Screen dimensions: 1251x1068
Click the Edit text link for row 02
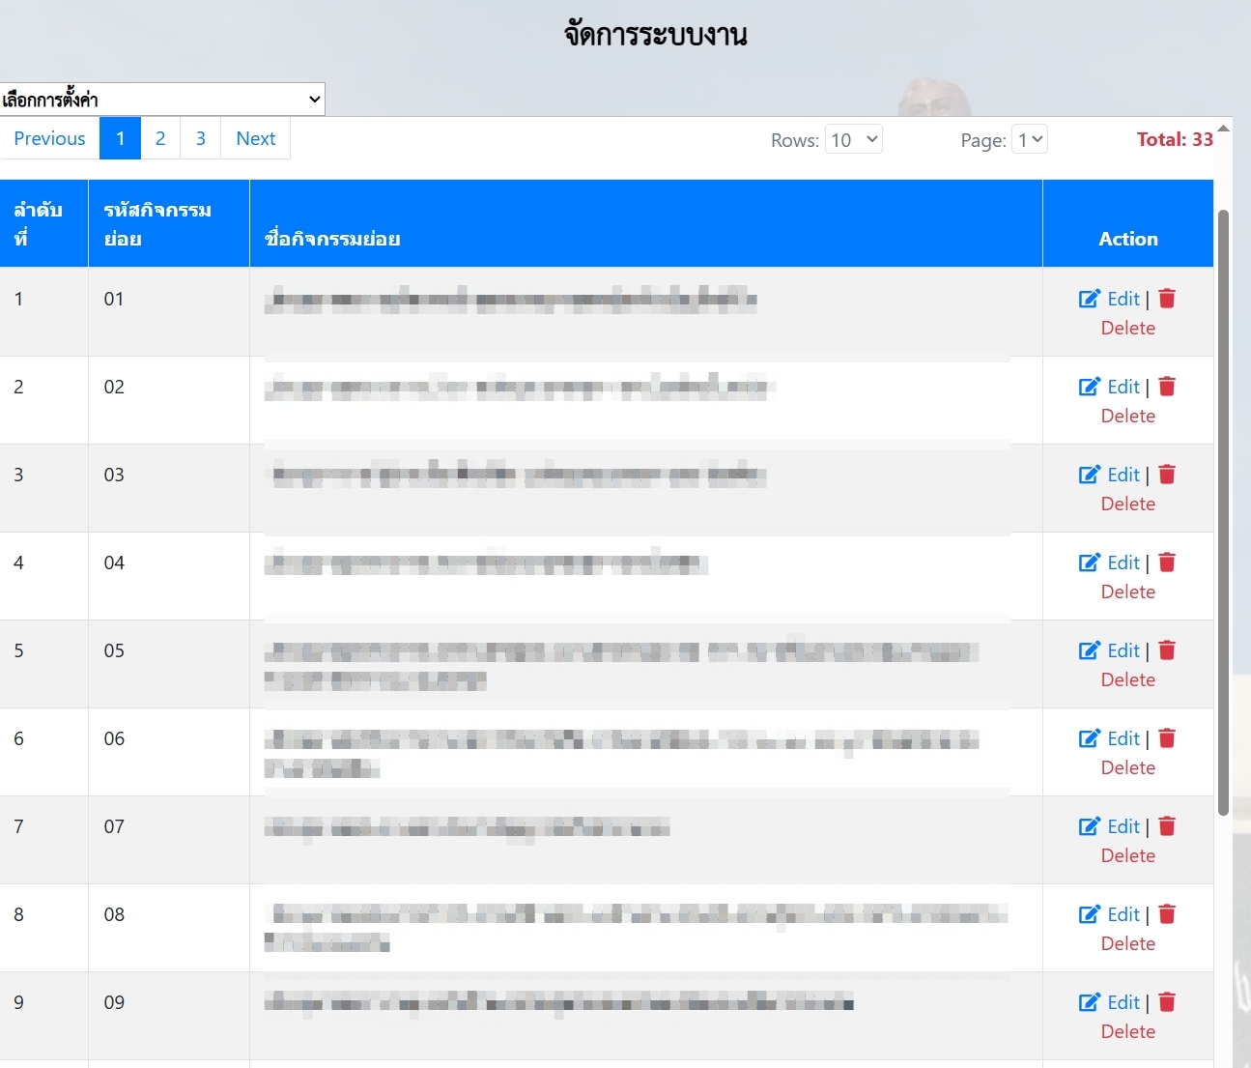pos(1123,387)
